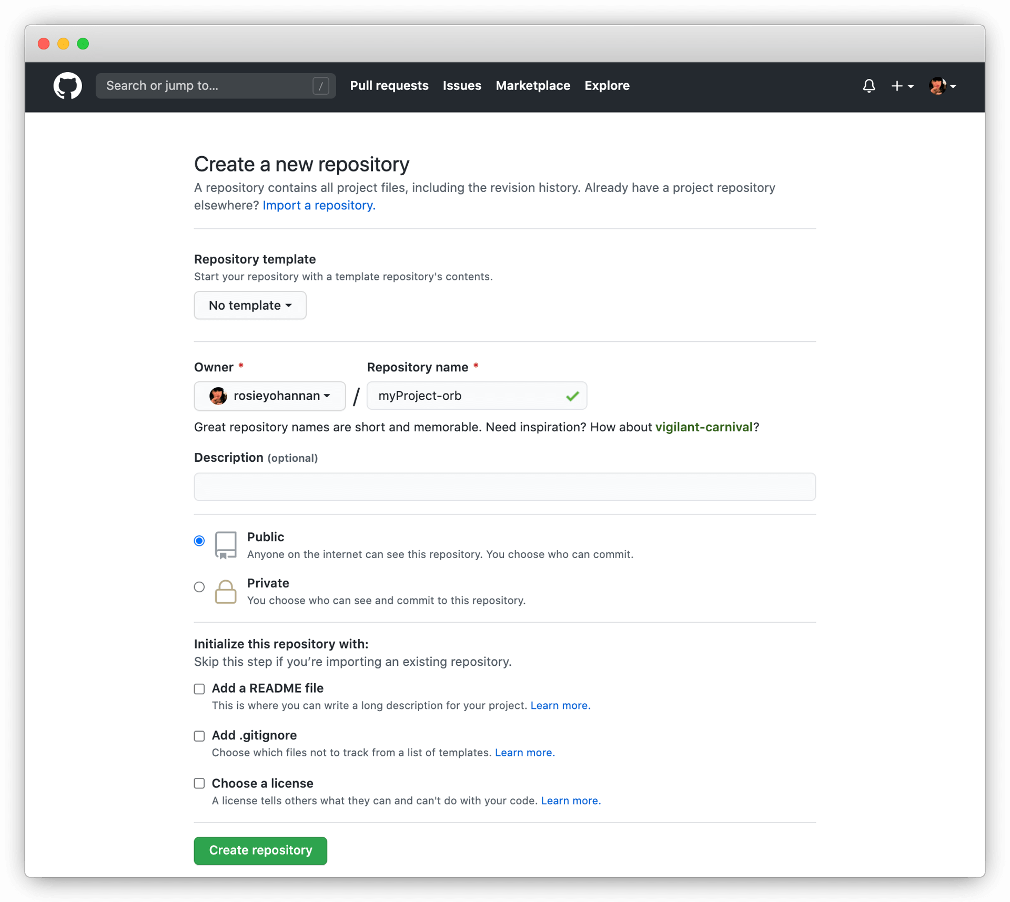Open the Explore menu item

[x=606, y=85]
